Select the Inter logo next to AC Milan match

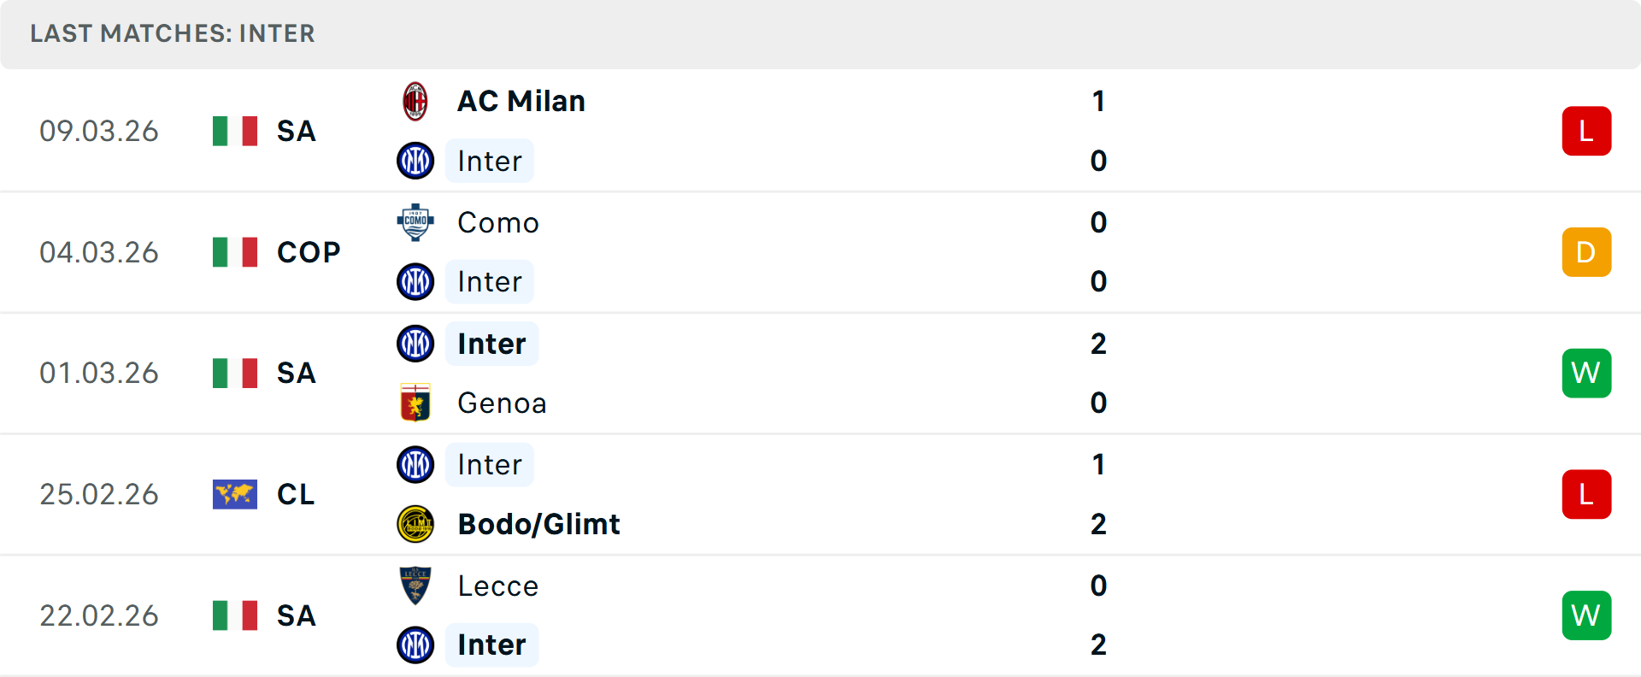pos(415,161)
